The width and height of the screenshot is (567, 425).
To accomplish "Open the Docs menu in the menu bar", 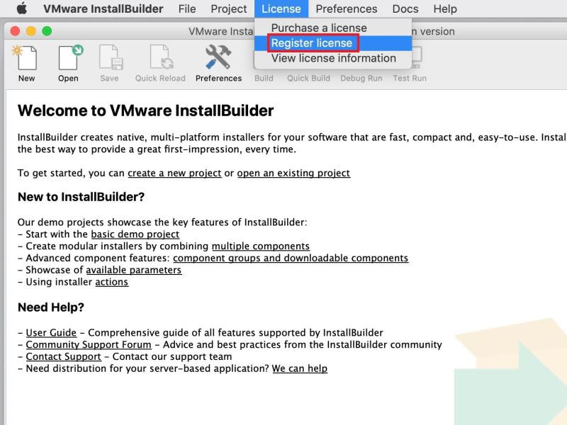I will pyautogui.click(x=405, y=8).
